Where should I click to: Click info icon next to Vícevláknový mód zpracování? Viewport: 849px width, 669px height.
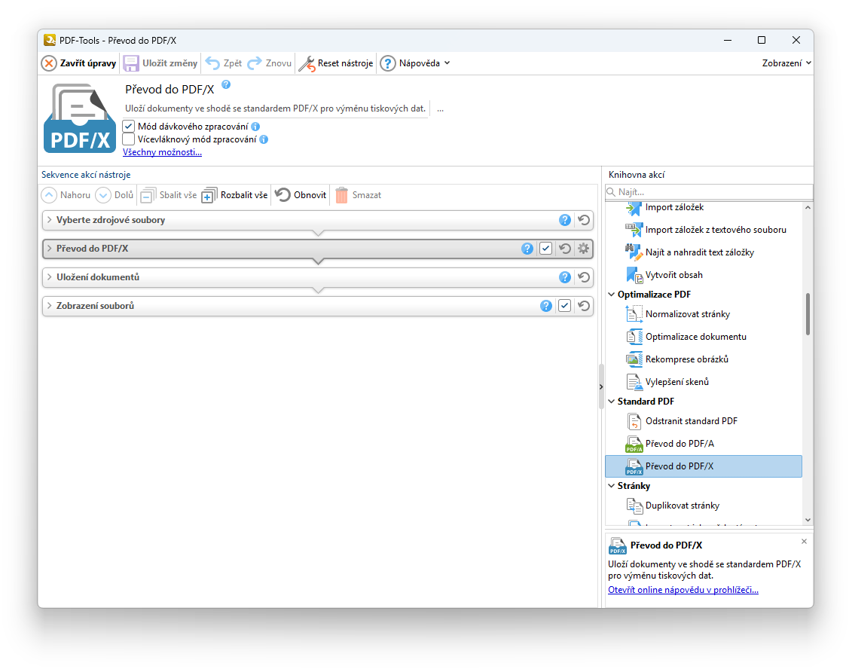pyautogui.click(x=264, y=139)
